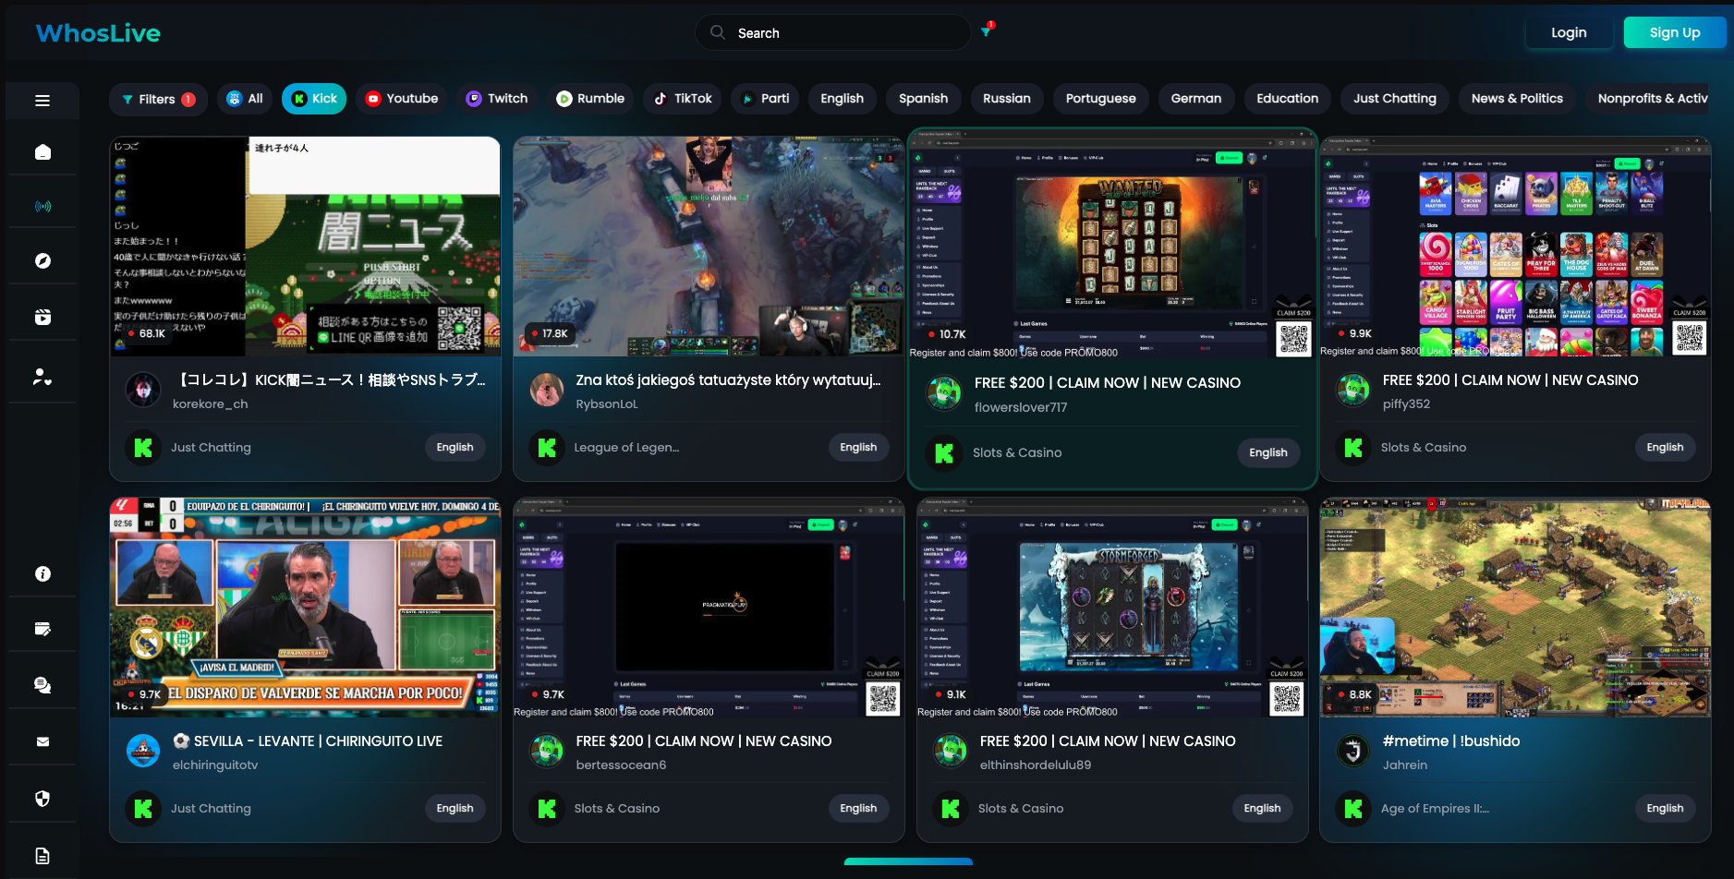Image resolution: width=1734 pixels, height=879 pixels.
Task: Open the clips video icon in the sidebar
Action: click(42, 317)
